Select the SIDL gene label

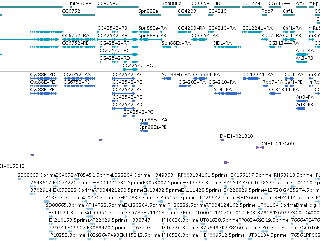point(218,3)
